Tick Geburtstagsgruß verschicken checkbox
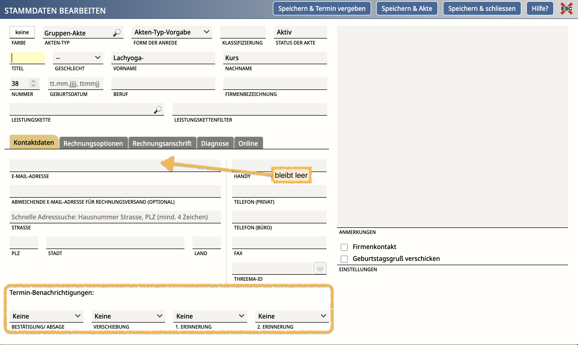 (x=344, y=259)
